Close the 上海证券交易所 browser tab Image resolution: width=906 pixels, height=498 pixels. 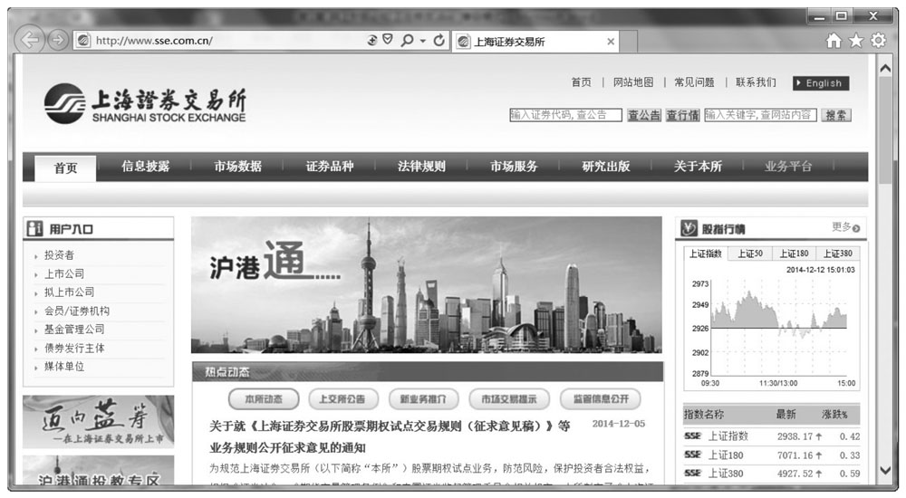tap(611, 42)
